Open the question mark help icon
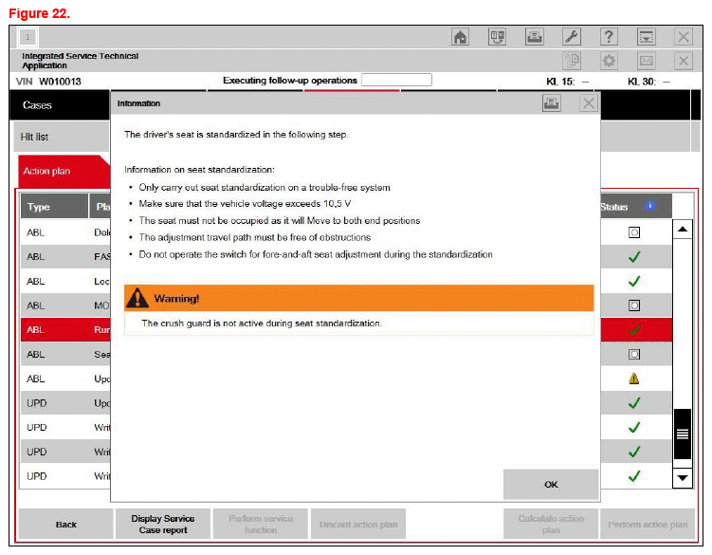Image resolution: width=712 pixels, height=555 pixels. click(x=609, y=37)
